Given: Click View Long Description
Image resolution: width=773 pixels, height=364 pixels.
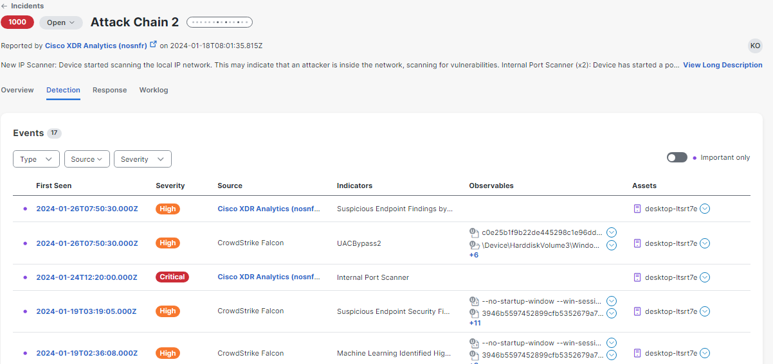Looking at the screenshot, I should [722, 65].
